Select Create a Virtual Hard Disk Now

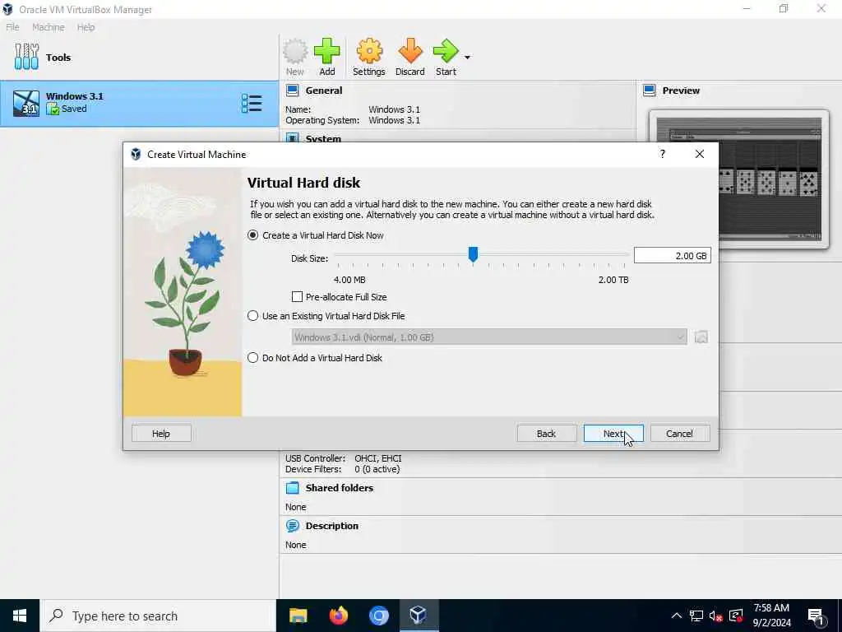(x=316, y=235)
